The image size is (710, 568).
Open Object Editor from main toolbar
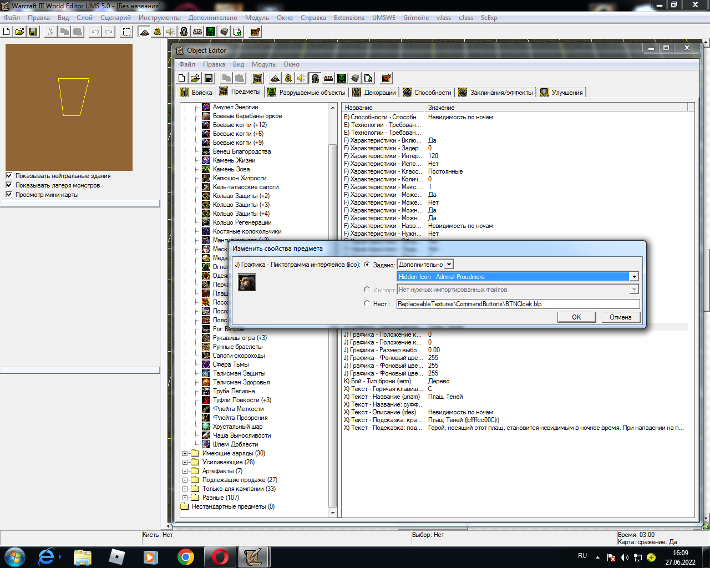[184, 32]
